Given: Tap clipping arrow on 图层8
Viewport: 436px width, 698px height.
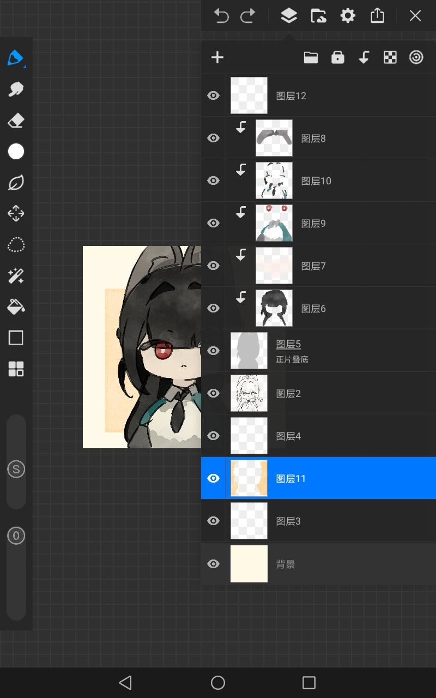Looking at the screenshot, I should [x=241, y=128].
